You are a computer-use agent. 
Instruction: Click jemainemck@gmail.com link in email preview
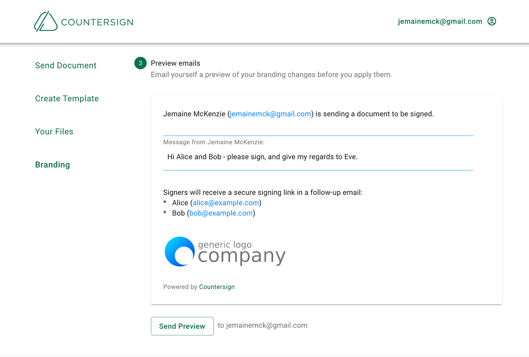coord(270,114)
